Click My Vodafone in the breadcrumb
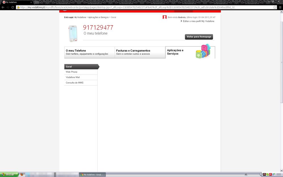This screenshot has width=283, height=177. click(x=80, y=17)
